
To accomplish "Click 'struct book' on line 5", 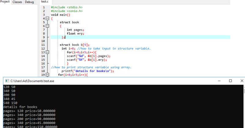I will (x=70, y=22).
